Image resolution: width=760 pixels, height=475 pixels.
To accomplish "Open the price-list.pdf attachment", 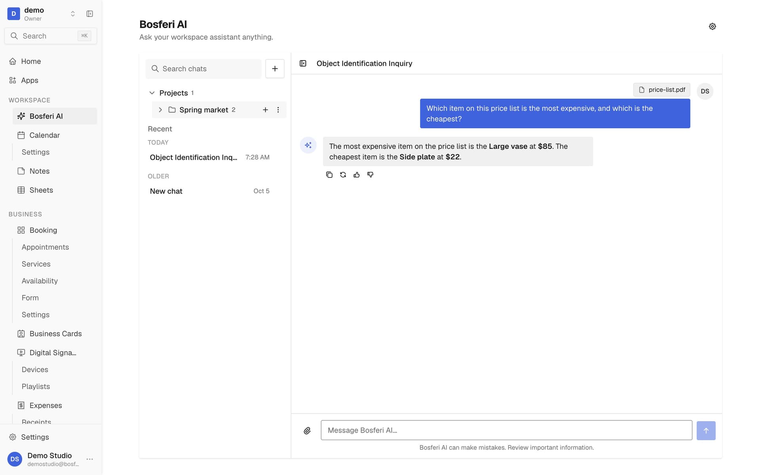I will coord(662,90).
